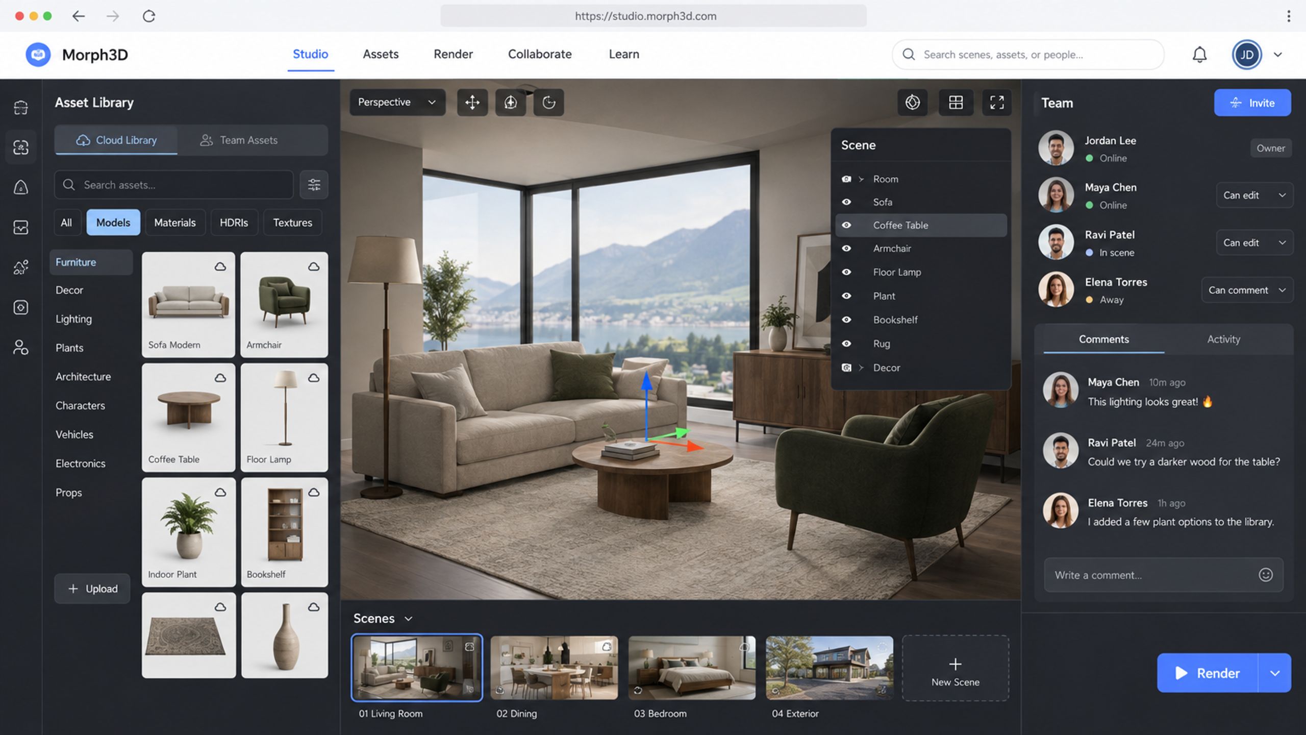
Task: Change Maya Chen's Can edit permission
Action: (1254, 195)
